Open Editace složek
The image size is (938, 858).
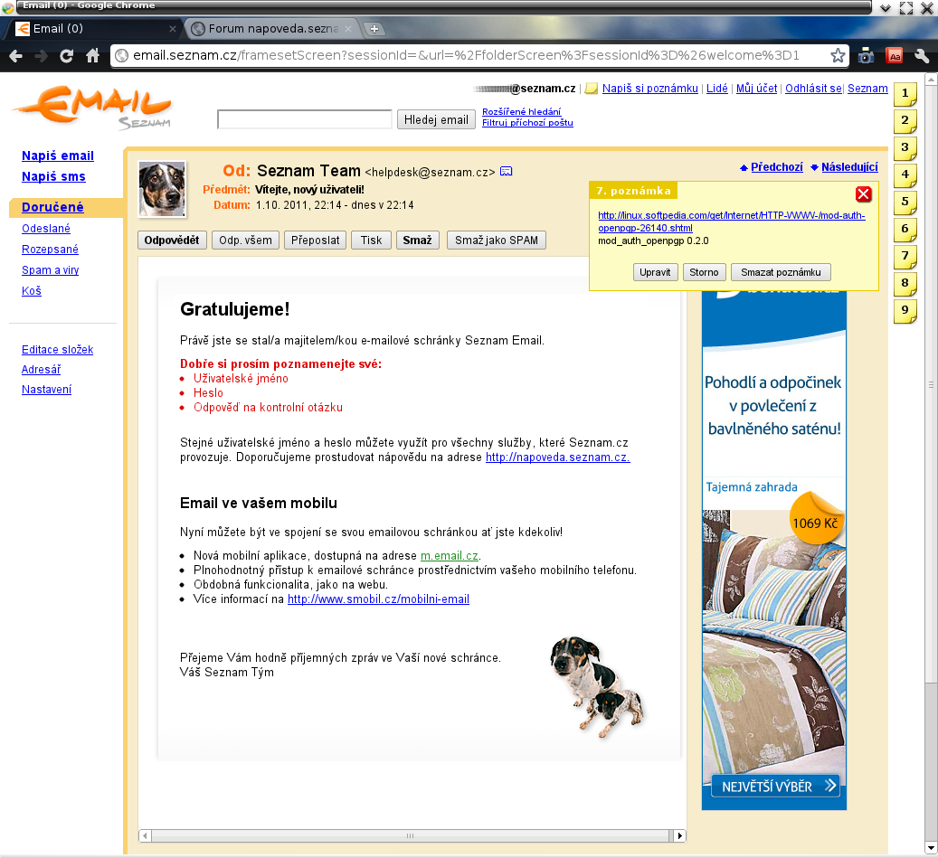click(57, 350)
